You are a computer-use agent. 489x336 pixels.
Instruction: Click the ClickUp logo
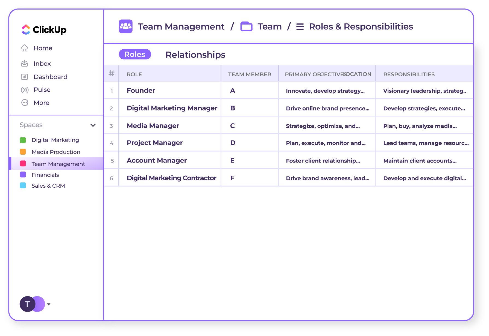coord(44,29)
